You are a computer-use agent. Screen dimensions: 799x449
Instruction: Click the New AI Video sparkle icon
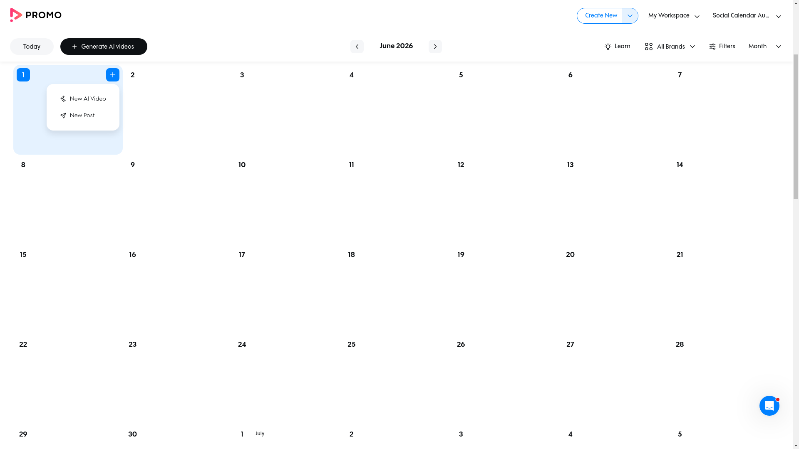63,99
